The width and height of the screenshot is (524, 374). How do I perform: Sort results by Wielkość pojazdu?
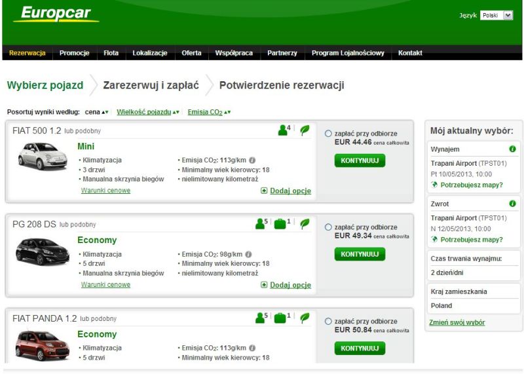tap(143, 112)
